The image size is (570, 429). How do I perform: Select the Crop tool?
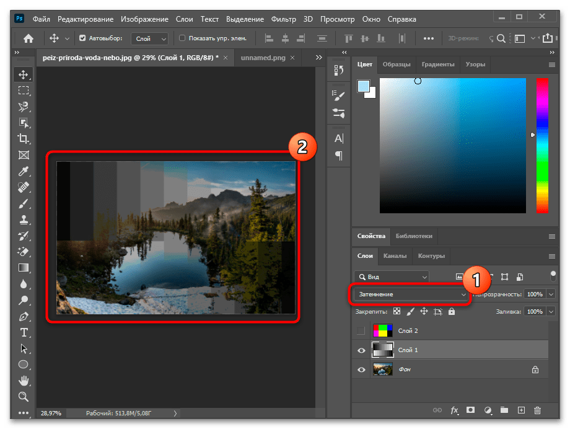pyautogui.click(x=24, y=138)
